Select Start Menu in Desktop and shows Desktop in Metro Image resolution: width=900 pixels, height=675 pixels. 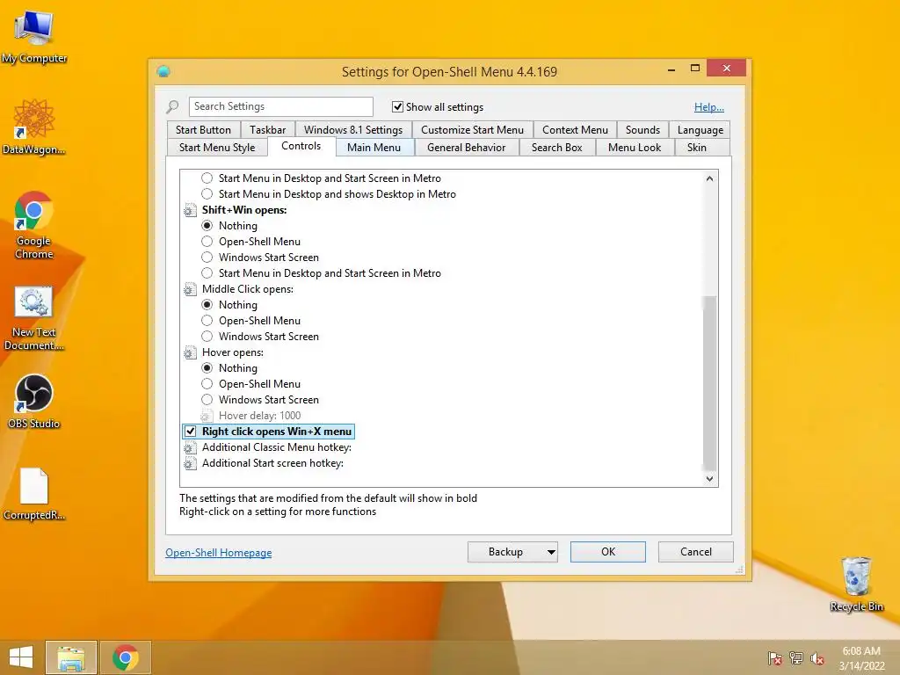(x=207, y=194)
